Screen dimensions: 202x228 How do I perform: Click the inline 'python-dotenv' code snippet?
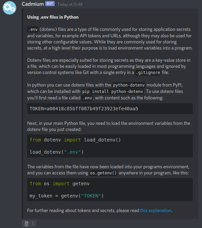click(x=129, y=85)
